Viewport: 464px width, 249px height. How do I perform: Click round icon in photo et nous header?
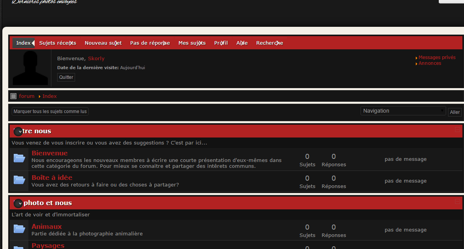(x=18, y=203)
